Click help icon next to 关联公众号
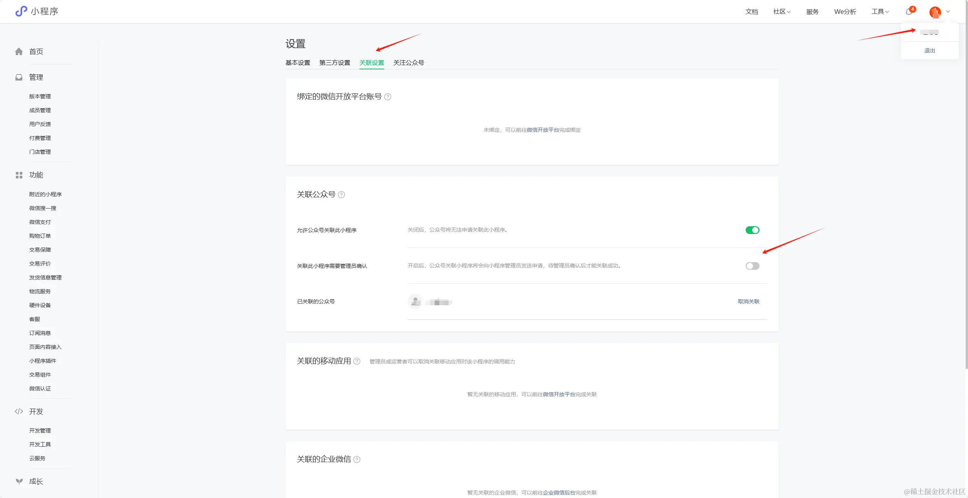Screen dimensions: 968x498 click(341, 195)
